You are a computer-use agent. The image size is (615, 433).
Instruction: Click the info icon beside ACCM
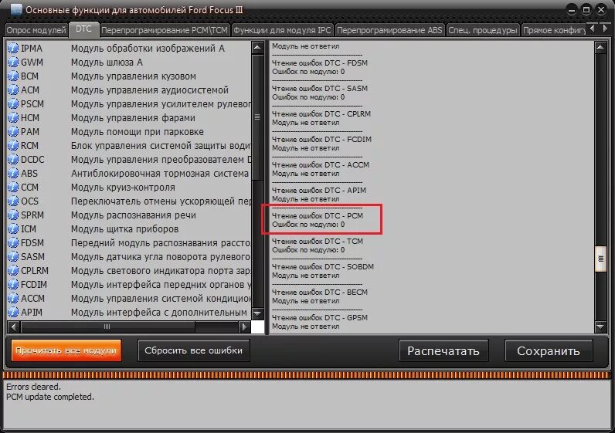point(13,299)
